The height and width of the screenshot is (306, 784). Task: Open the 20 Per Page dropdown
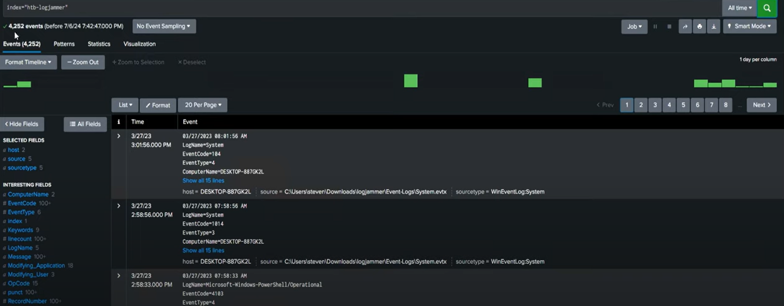coord(203,105)
